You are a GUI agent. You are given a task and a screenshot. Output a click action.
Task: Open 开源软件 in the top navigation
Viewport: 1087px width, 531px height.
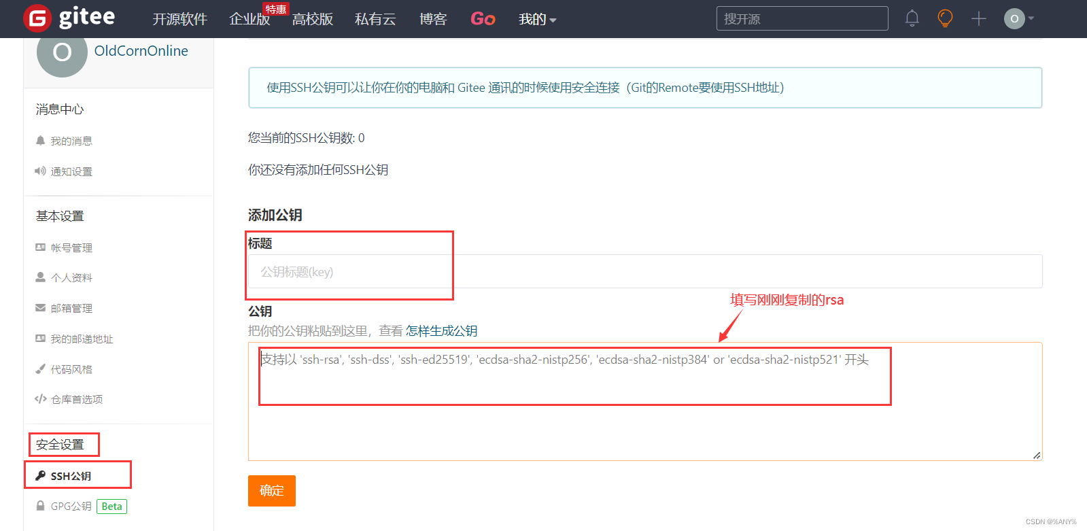pyautogui.click(x=179, y=19)
